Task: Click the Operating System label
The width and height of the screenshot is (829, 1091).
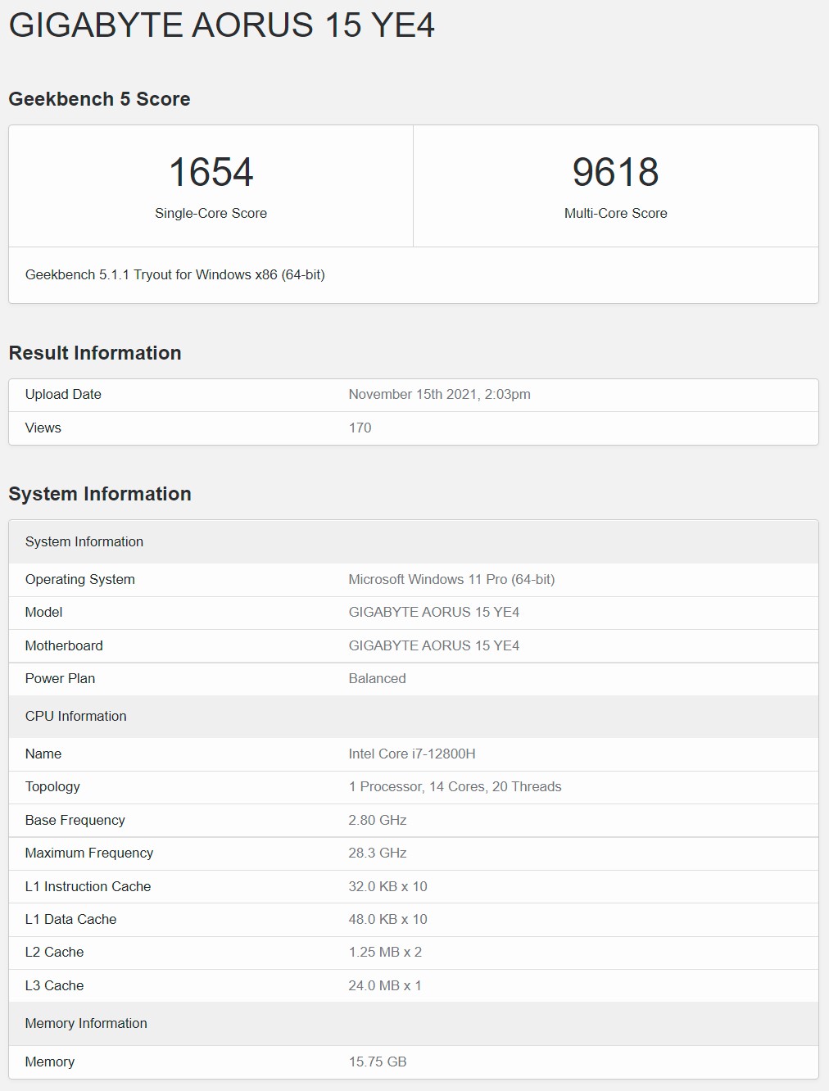Action: point(80,579)
